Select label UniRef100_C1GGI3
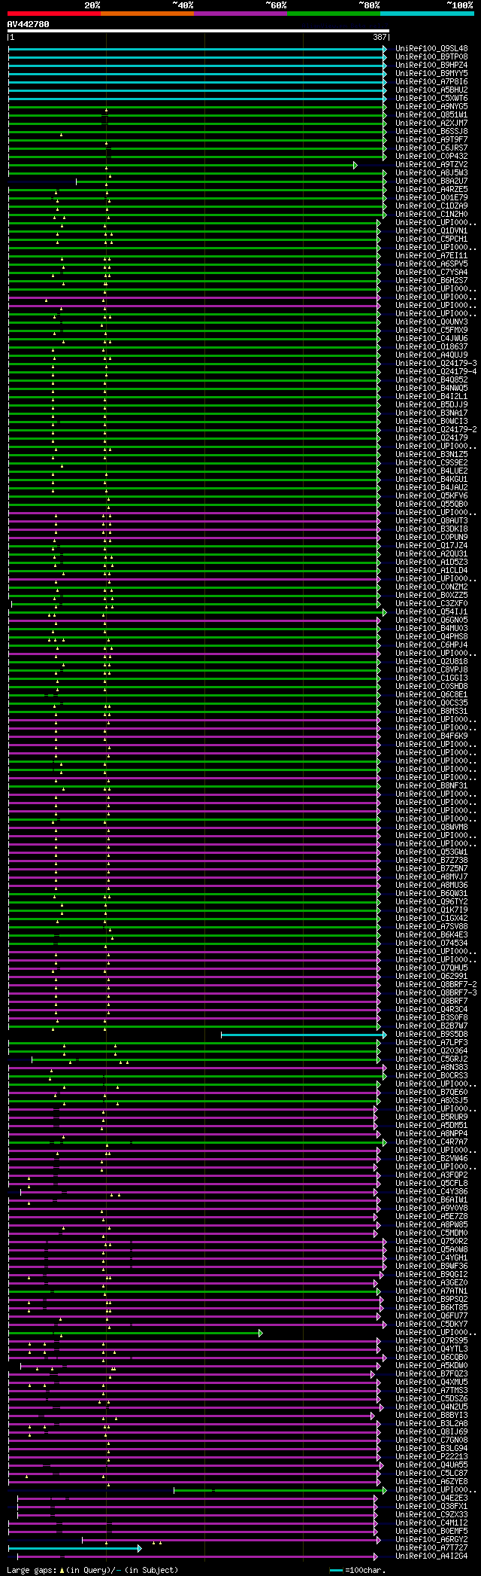This screenshot has height=1576, width=481. point(431,678)
